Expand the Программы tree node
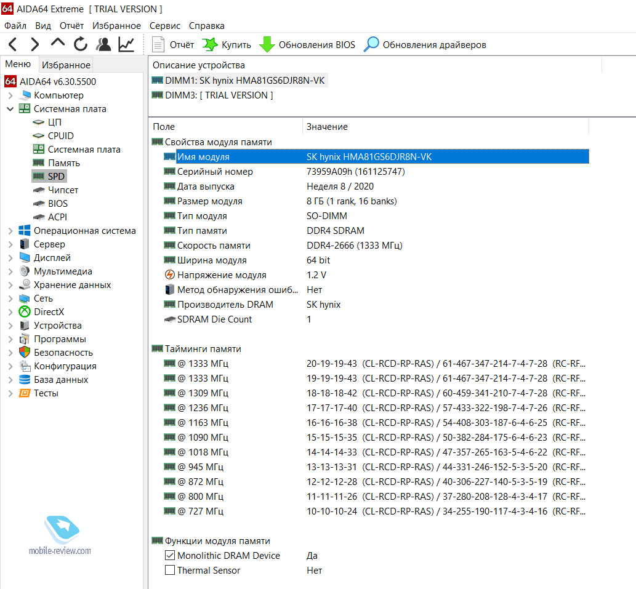The height and width of the screenshot is (589, 636). coord(10,339)
